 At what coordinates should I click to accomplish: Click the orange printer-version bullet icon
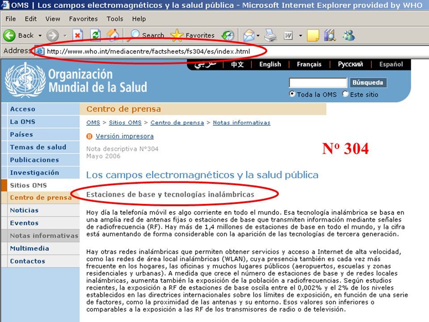(89, 136)
